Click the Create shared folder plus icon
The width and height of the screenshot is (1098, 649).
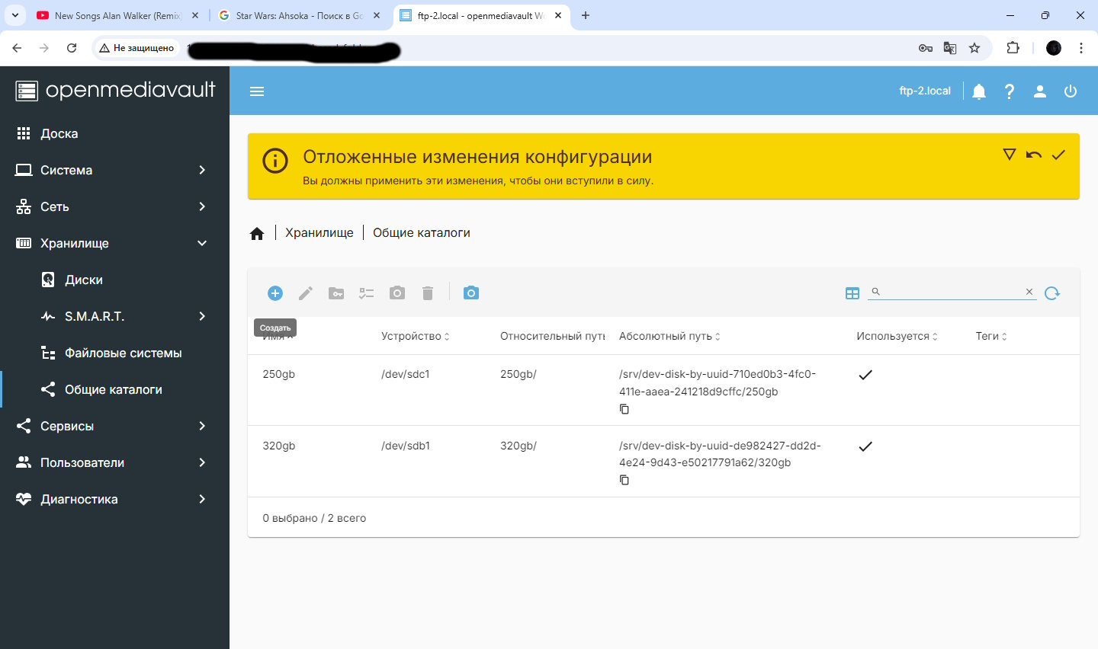[275, 293]
